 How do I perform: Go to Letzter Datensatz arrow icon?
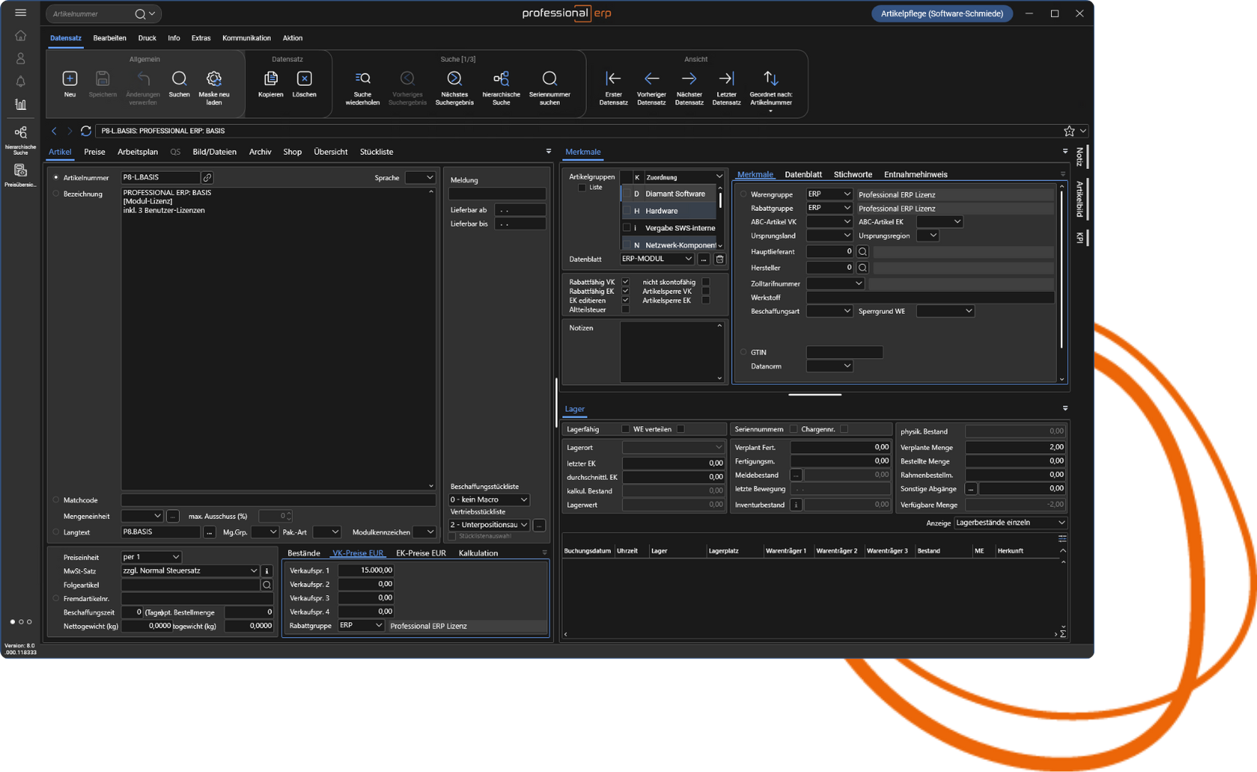coord(726,79)
